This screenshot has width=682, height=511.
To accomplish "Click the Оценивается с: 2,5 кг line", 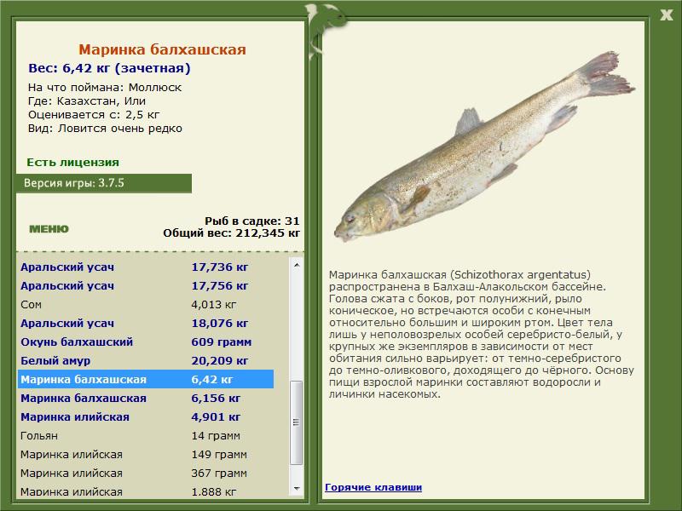I will (94, 115).
